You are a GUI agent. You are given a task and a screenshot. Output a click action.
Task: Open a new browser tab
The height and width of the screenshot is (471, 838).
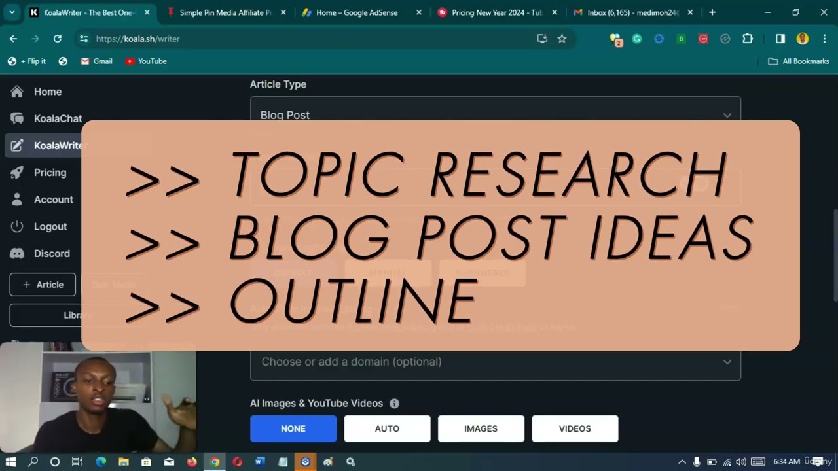[712, 12]
